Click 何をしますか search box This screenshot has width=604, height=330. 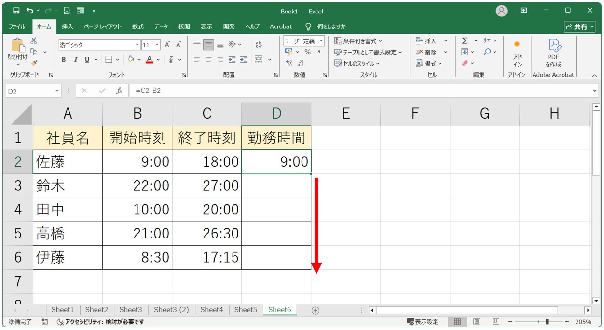[x=326, y=26]
